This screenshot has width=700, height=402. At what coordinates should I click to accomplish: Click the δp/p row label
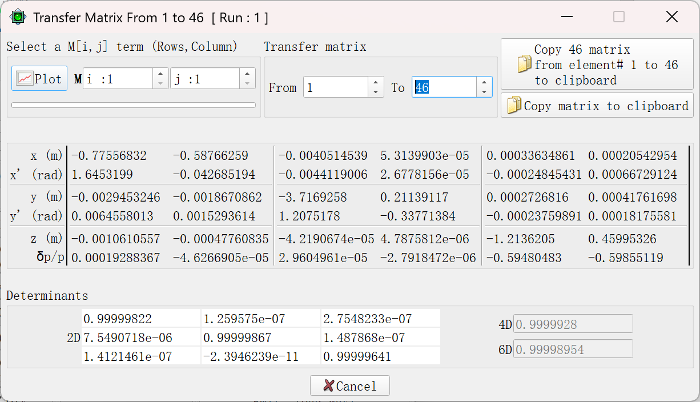[x=50, y=258]
